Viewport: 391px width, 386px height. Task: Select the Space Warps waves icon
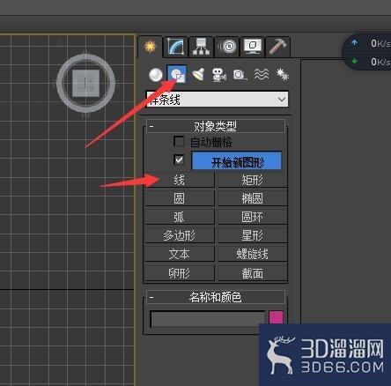click(262, 75)
